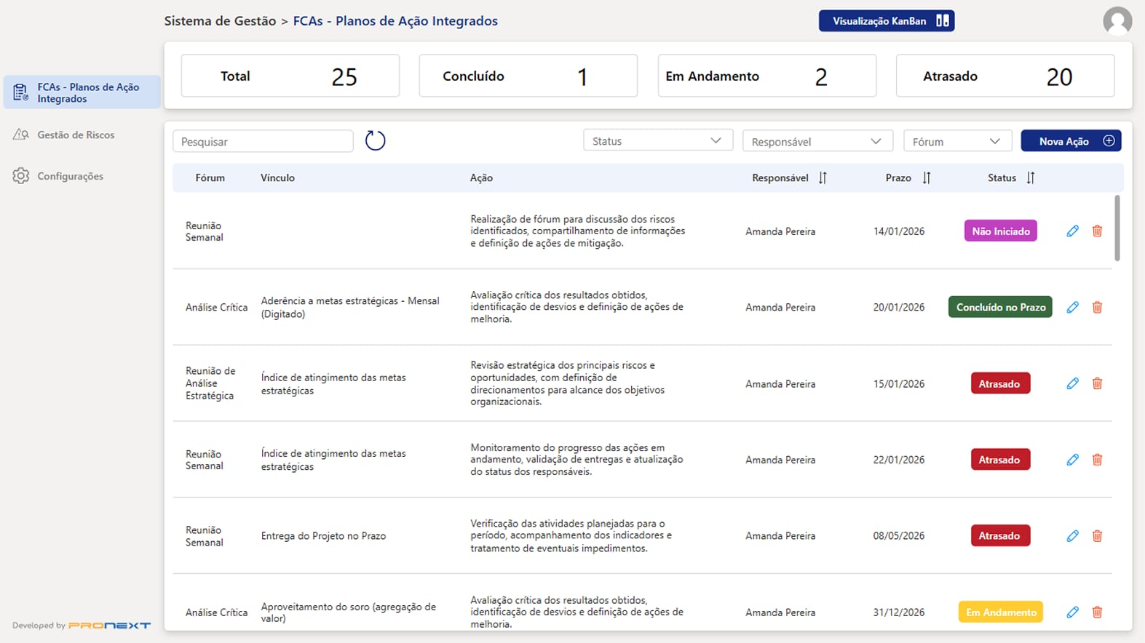This screenshot has width=1145, height=643.
Task: Sort by Prazo column arrows
Action: click(927, 177)
